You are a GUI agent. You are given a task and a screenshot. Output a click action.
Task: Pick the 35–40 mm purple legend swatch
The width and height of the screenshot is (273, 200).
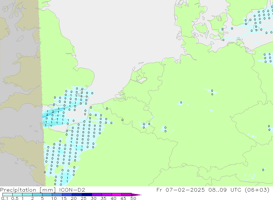(x=107, y=195)
